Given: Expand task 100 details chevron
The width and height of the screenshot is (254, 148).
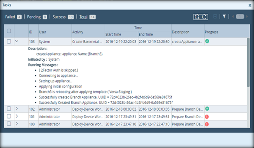Looking at the screenshot, I should pos(17,124).
